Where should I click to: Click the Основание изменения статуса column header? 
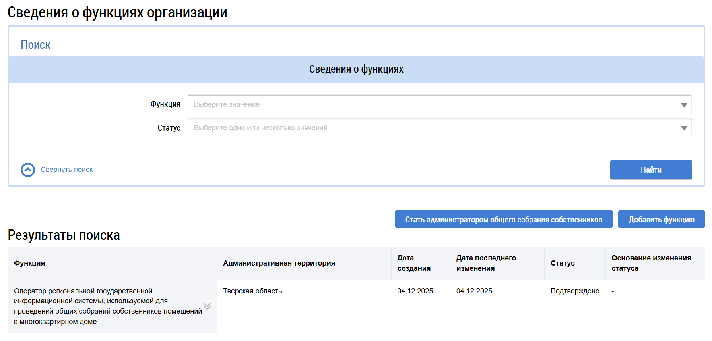coord(651,263)
